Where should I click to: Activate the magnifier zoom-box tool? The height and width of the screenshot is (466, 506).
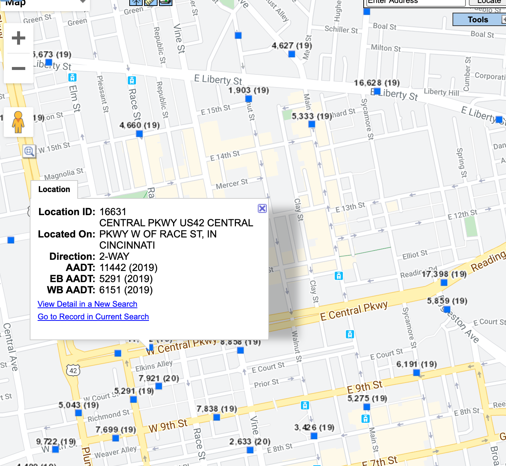tap(29, 151)
